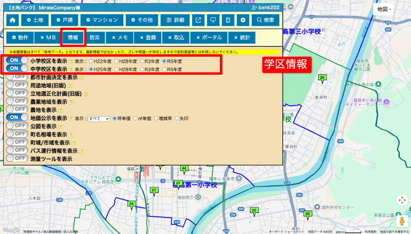Enable the 農業地域を表示 switch

point(17,101)
